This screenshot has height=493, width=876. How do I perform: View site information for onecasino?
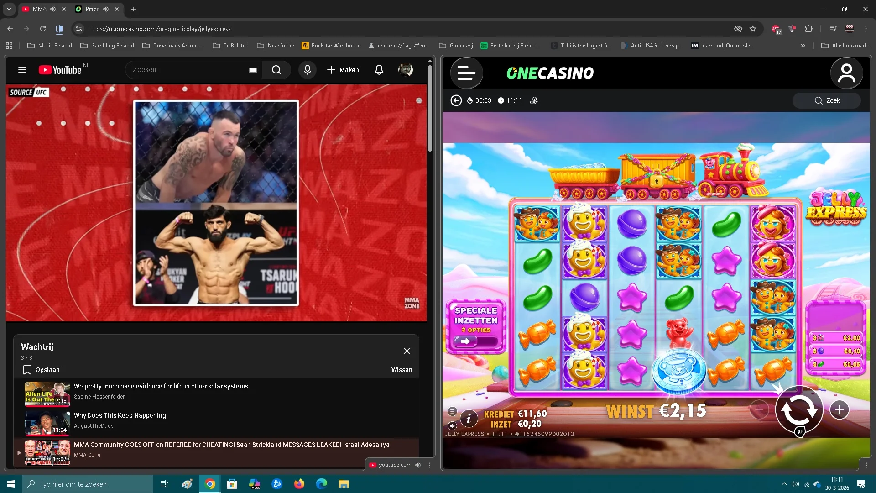pyautogui.click(x=79, y=29)
